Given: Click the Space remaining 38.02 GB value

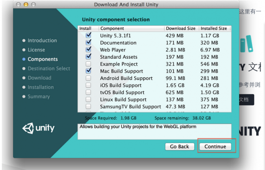Looking at the screenshot, I should 202,118.
